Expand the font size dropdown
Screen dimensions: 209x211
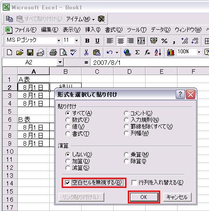76,40
